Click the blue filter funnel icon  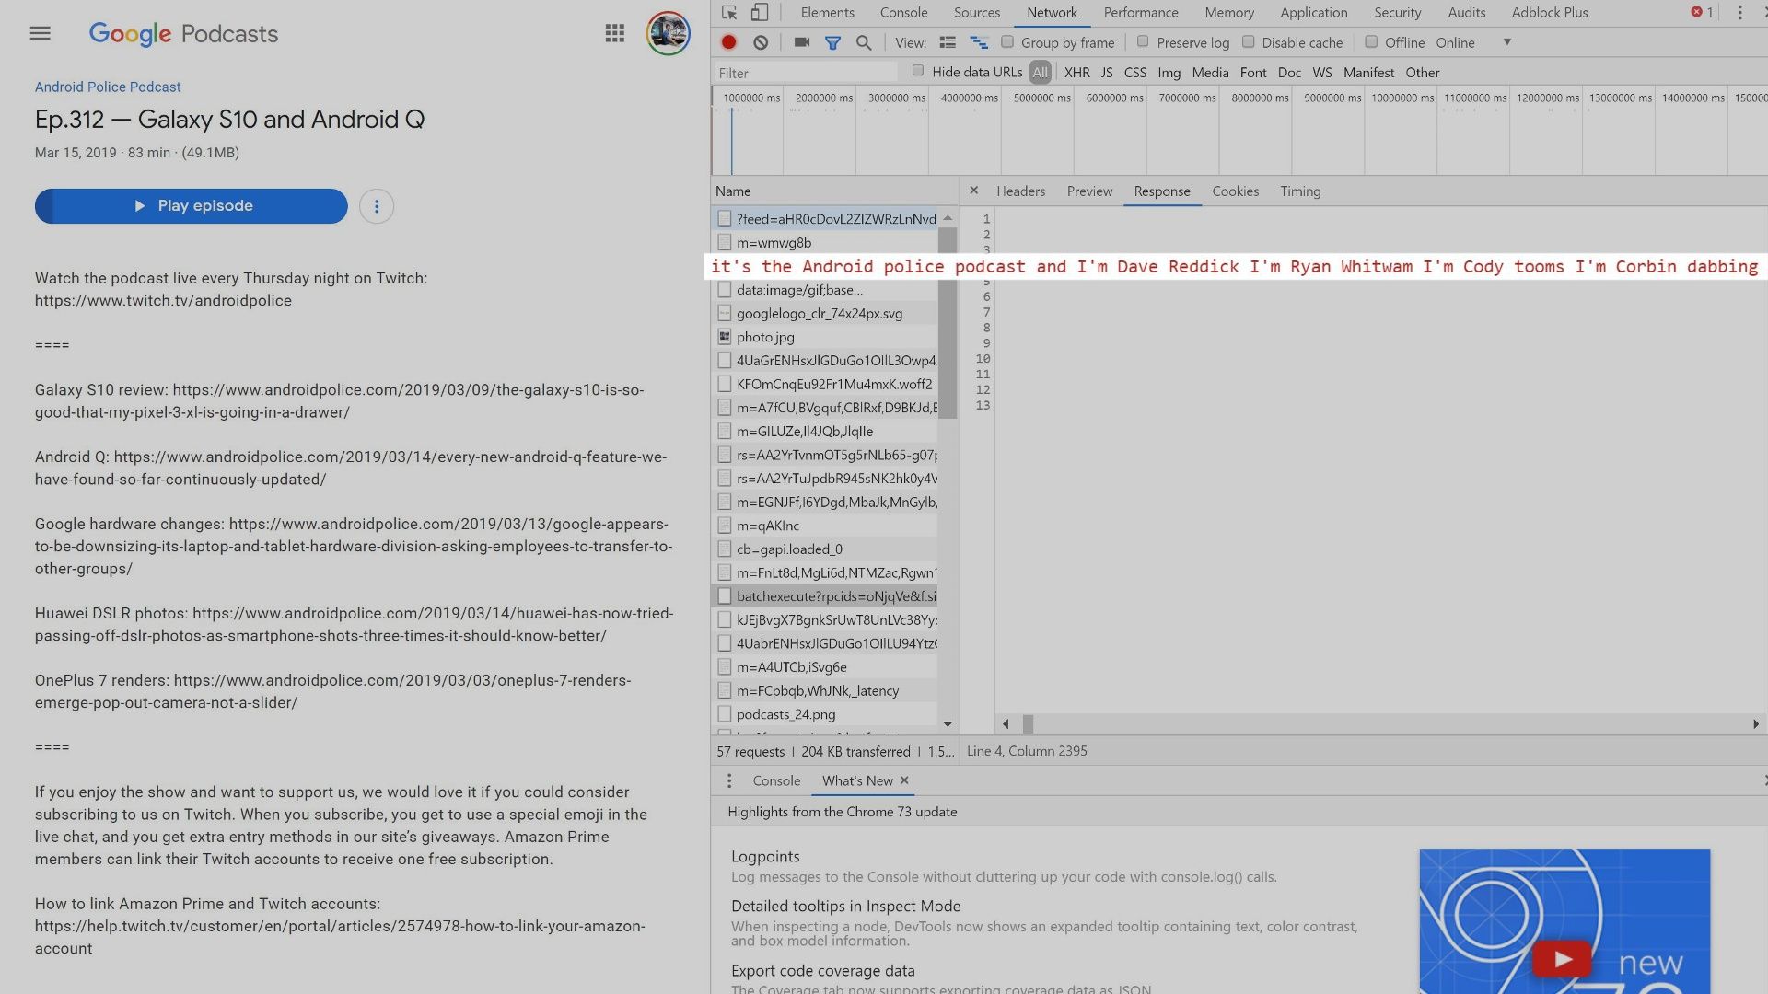832,42
